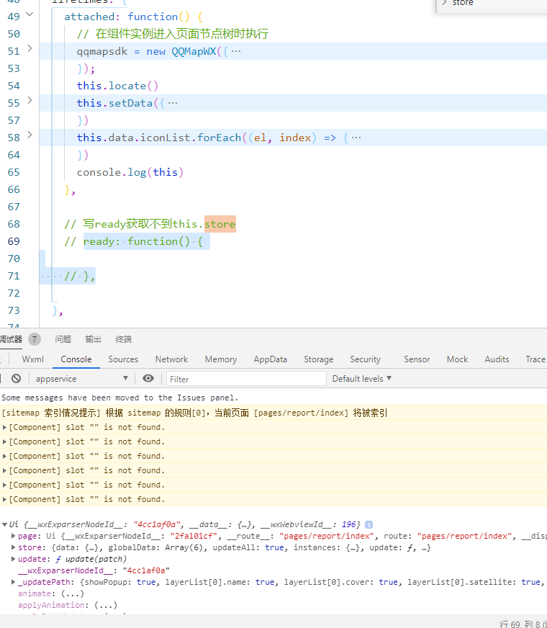
Task: Open the Network tab
Action: [x=171, y=359]
